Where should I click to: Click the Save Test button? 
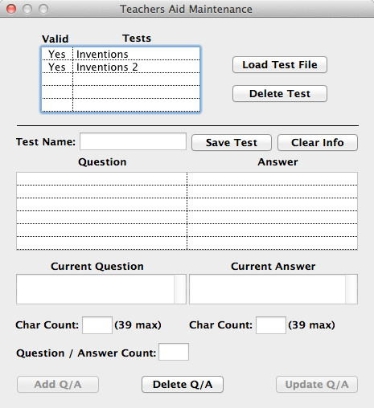(232, 143)
